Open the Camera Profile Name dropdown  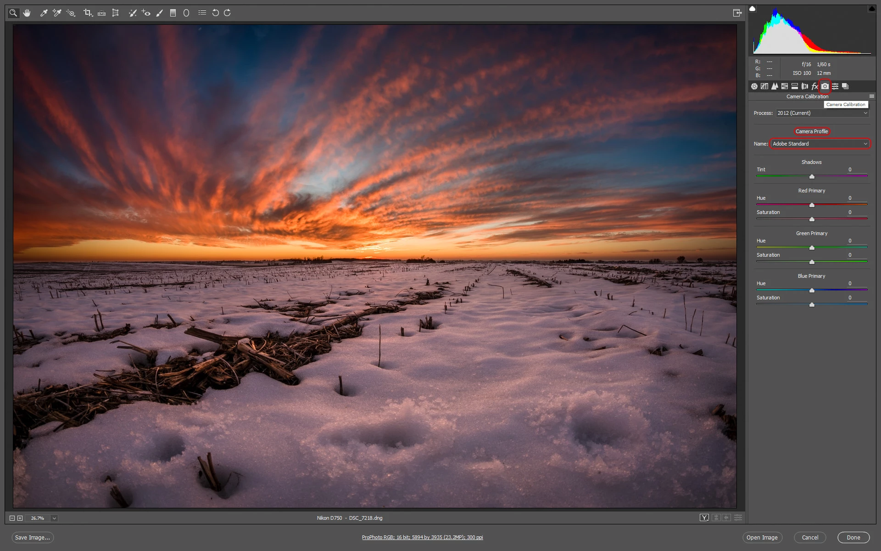coord(820,144)
